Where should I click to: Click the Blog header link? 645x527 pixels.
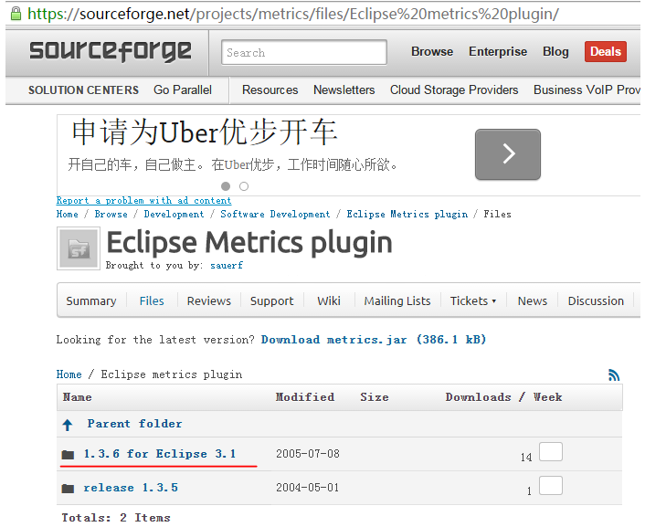(555, 51)
